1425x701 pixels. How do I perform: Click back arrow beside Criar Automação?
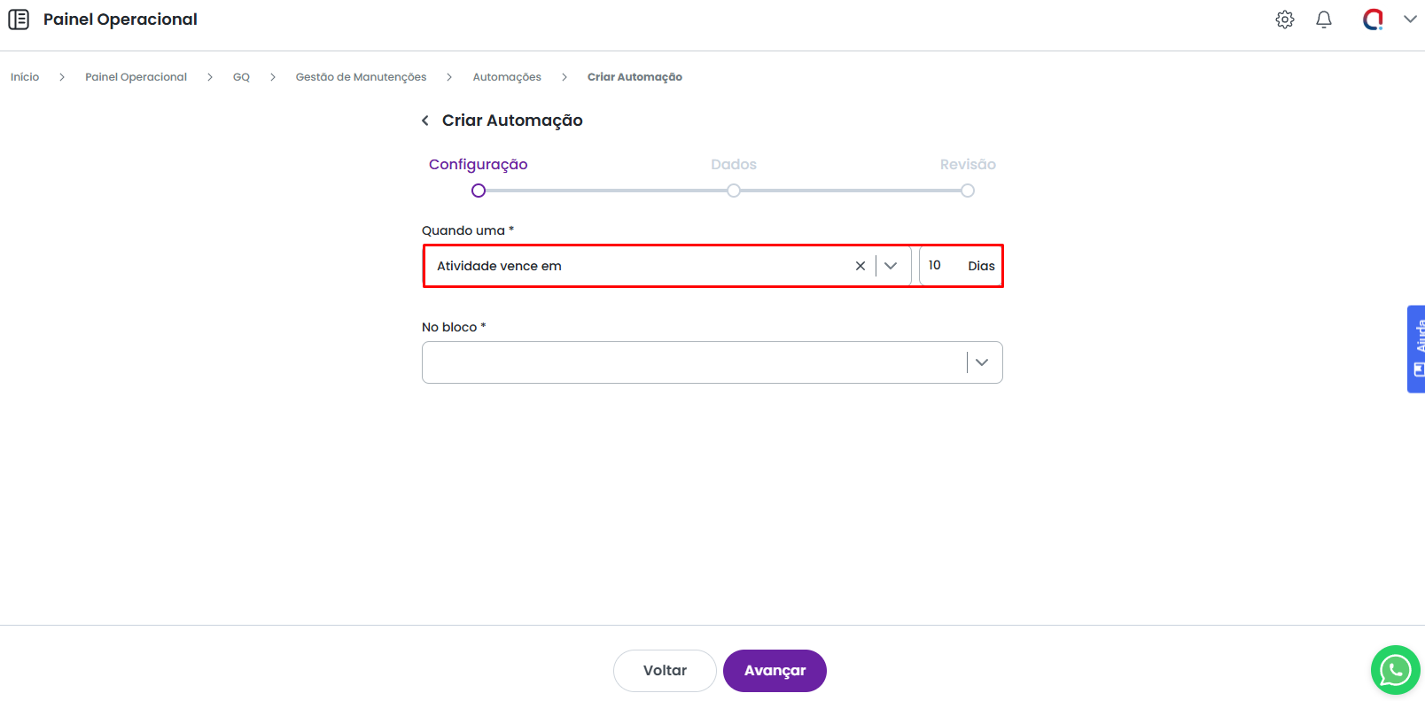[x=425, y=121]
